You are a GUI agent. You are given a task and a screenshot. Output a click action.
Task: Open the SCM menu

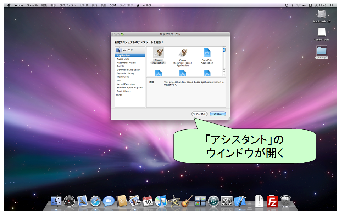113,5
